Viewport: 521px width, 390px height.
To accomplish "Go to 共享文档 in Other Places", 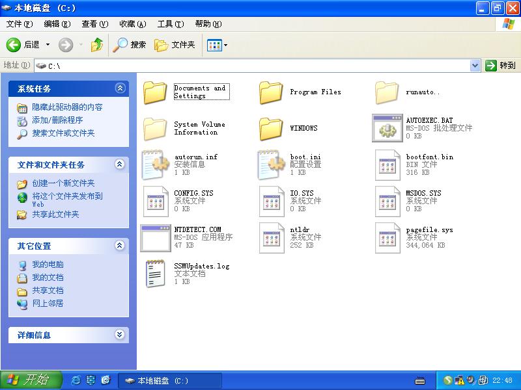I will (48, 290).
